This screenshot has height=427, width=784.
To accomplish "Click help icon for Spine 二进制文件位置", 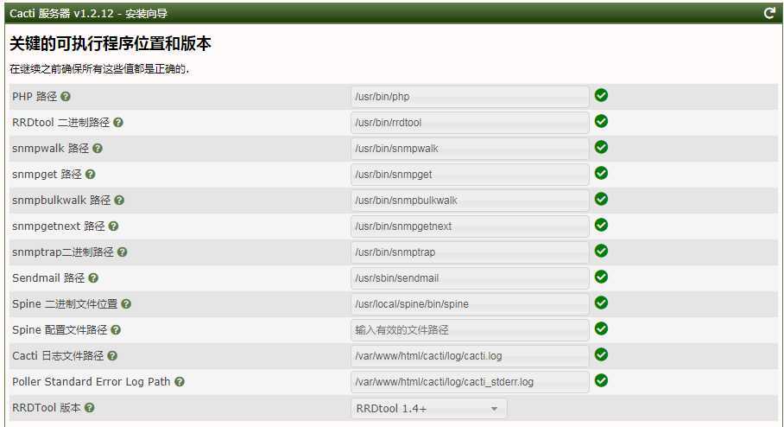I will click(126, 304).
